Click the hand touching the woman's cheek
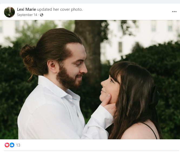This screenshot has height=152, width=180. [108, 103]
